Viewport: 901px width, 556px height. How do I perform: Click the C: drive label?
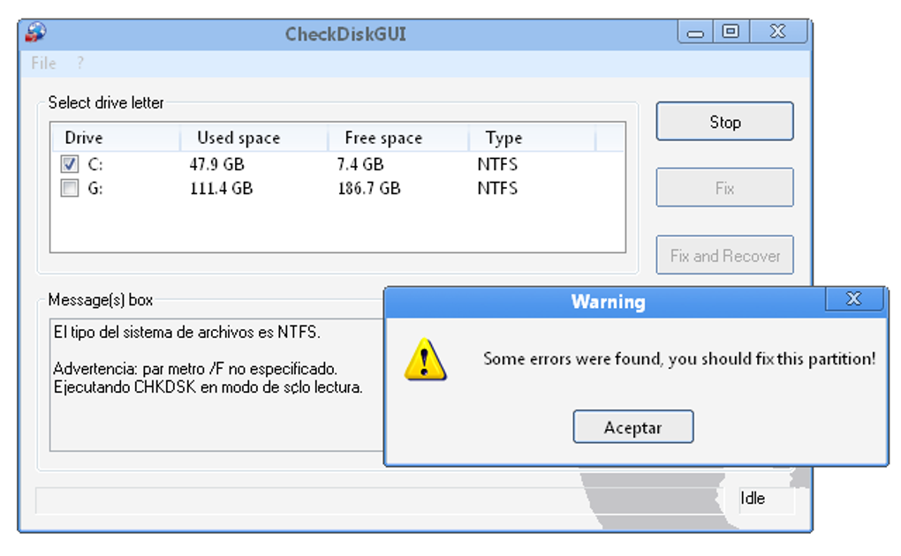point(95,165)
